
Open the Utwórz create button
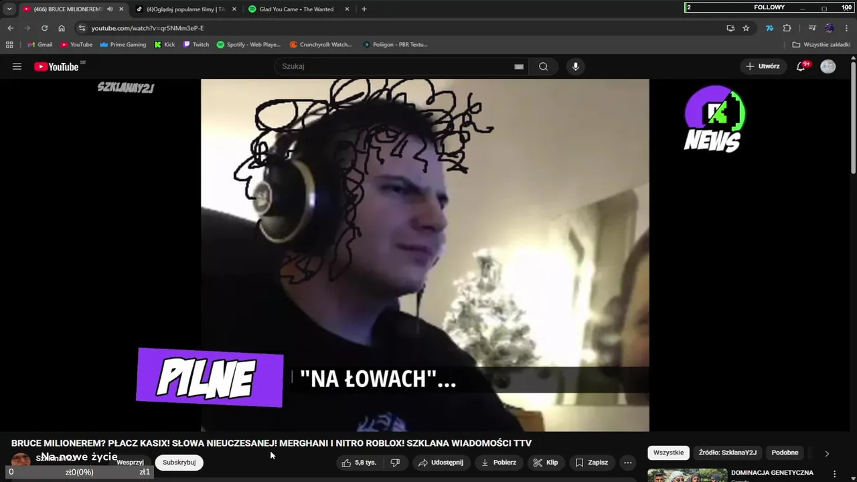click(x=763, y=66)
